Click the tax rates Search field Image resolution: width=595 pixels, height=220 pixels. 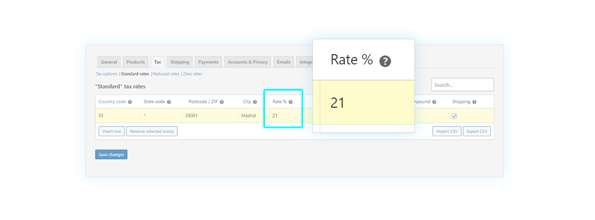click(463, 84)
